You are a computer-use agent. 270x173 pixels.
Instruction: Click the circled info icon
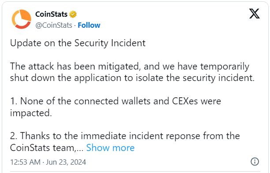[255, 162]
